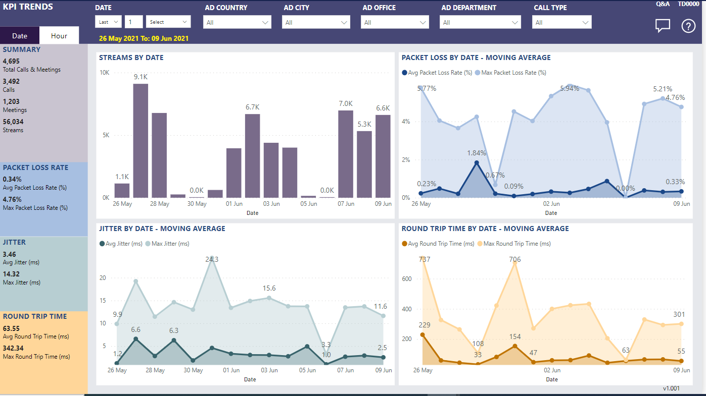Image resolution: width=706 pixels, height=396 pixels.
Task: Open the AD DEPARTMENT filter dropdown
Action: pos(480,22)
